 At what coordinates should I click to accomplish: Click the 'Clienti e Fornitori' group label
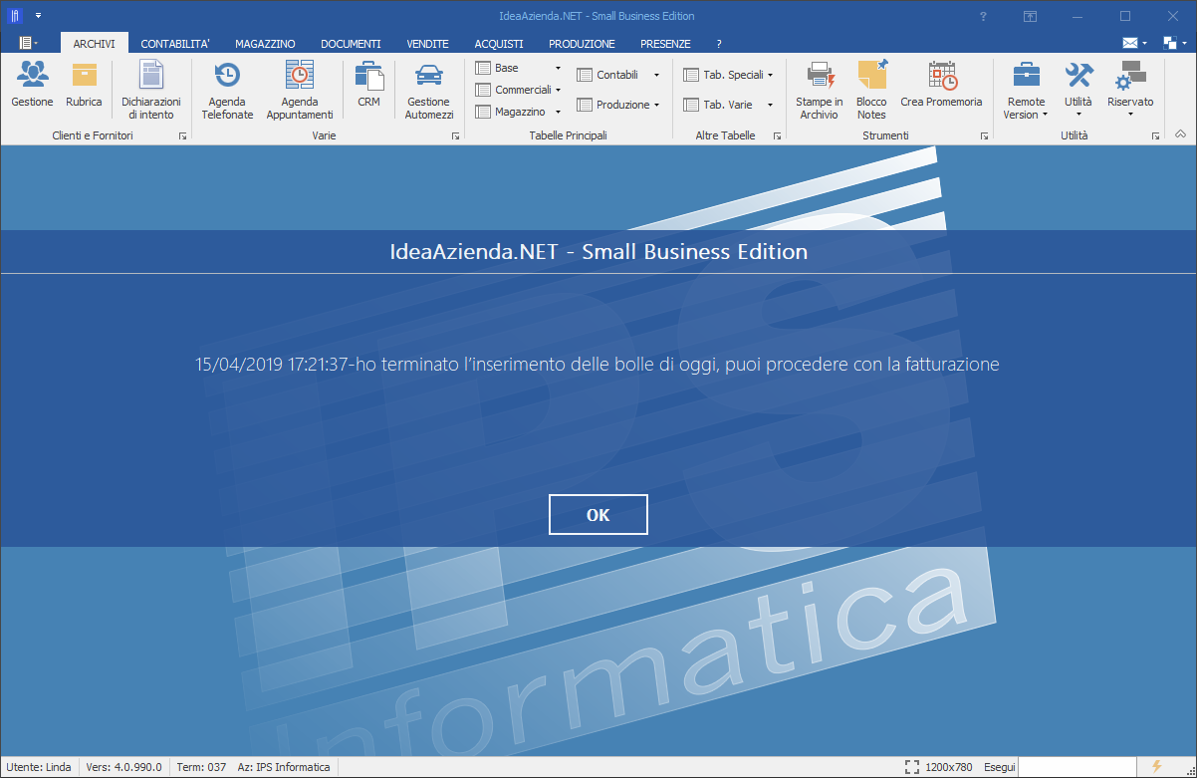coord(93,135)
